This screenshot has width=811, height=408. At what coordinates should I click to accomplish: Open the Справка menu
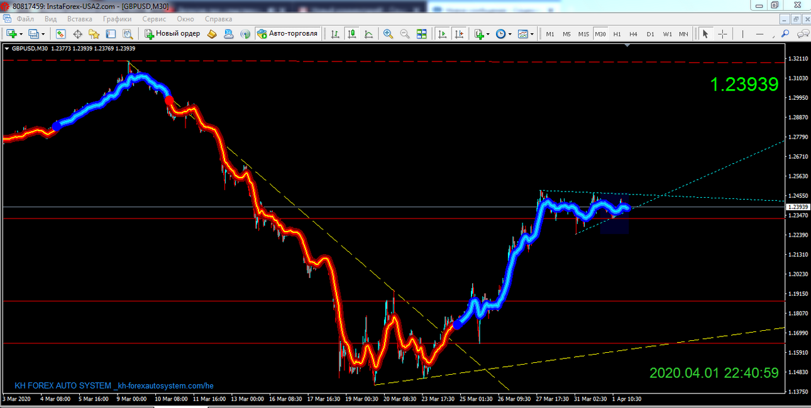219,19
